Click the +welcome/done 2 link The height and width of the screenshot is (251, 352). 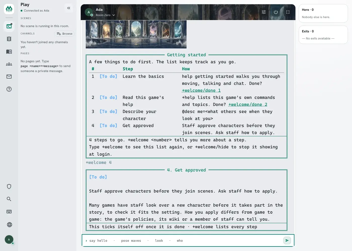pos(248,104)
